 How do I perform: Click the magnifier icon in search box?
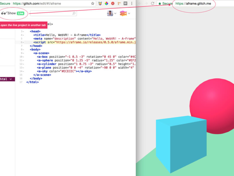[x=74, y=13]
